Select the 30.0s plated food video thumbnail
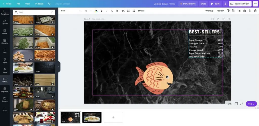This screenshot has height=126, width=259. click(x=23, y=68)
